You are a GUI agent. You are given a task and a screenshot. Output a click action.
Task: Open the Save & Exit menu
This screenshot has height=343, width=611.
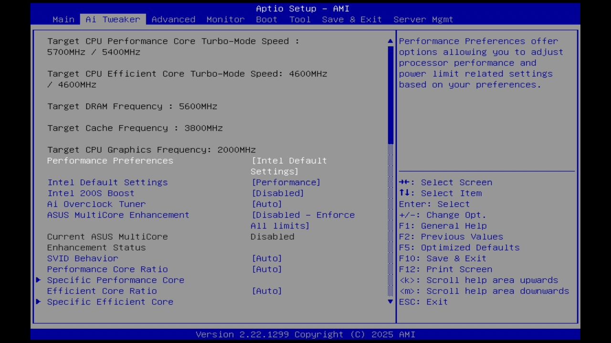(352, 19)
